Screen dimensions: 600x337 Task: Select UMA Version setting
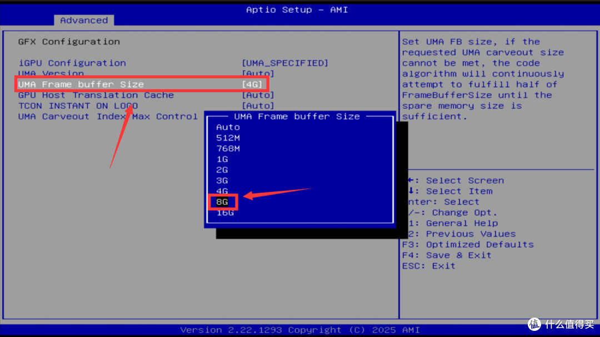click(51, 73)
